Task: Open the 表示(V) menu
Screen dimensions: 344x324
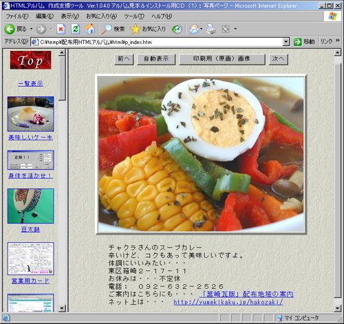Action: [x=70, y=17]
